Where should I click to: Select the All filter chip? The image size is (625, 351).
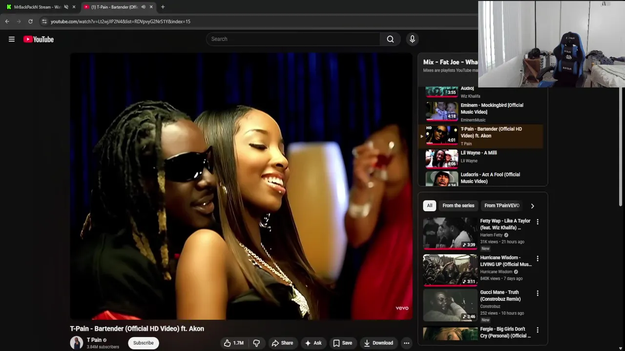pos(430,206)
